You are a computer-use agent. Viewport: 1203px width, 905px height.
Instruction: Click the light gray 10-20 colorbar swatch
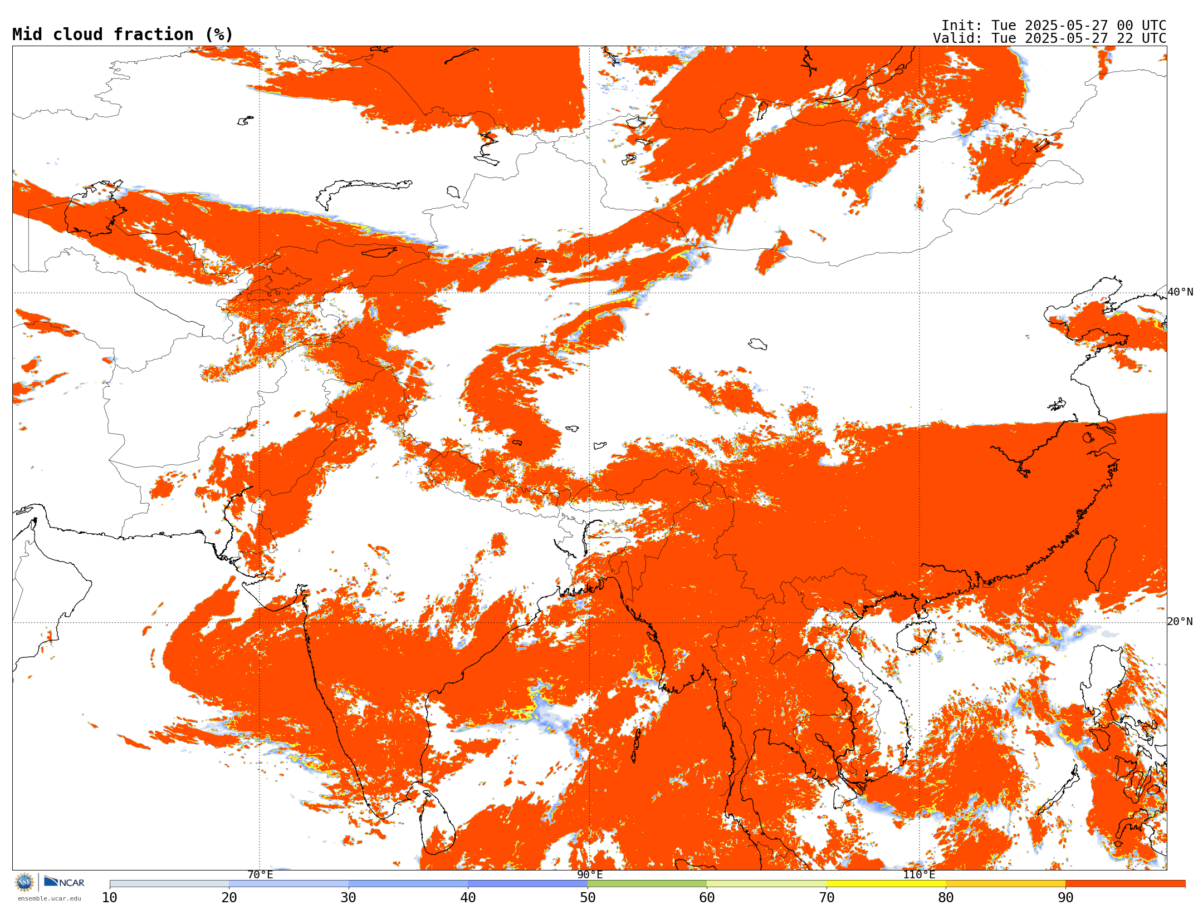click(169, 884)
